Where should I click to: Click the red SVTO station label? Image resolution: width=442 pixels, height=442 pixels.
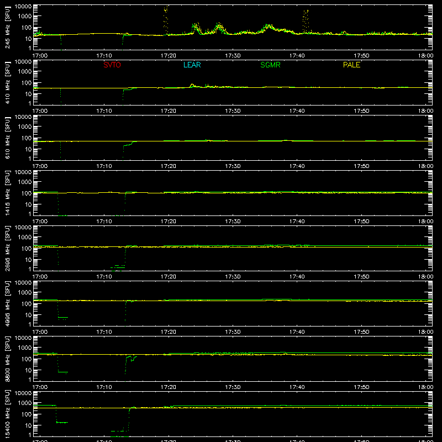point(112,65)
